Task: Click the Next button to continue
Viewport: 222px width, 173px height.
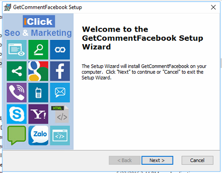Action: (x=157, y=160)
